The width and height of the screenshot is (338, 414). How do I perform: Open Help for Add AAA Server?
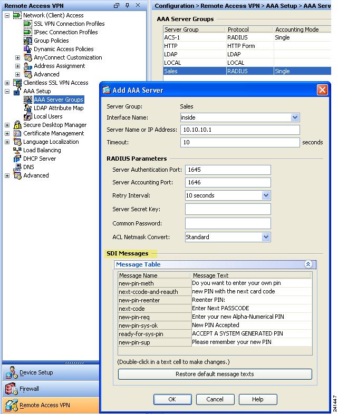pos(258,399)
